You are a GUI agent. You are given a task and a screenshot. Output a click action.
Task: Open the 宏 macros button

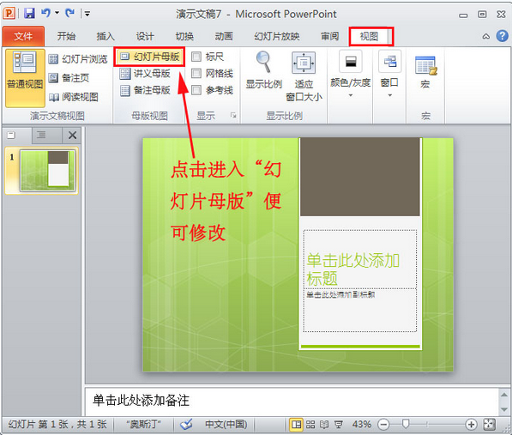click(425, 73)
